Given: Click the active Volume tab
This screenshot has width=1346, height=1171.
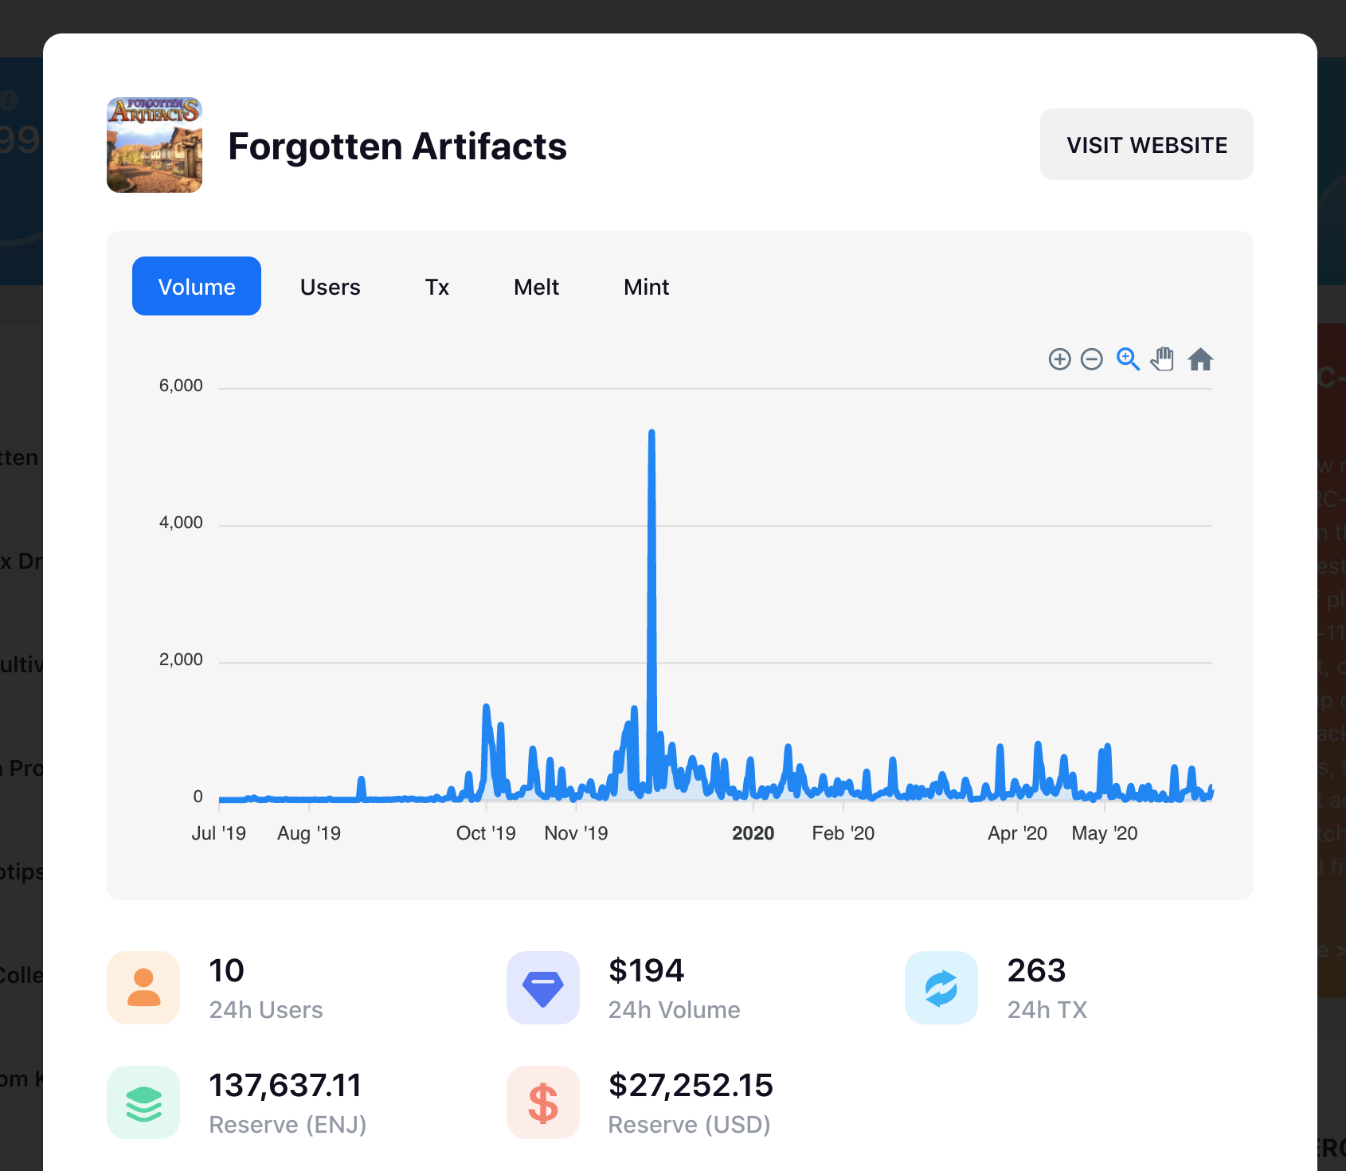Looking at the screenshot, I should 196,286.
